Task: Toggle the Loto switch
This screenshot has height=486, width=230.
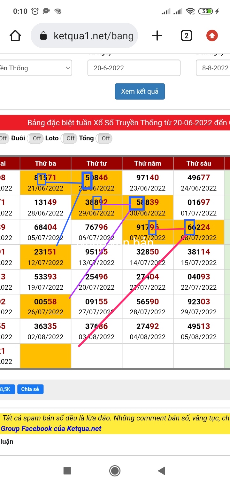Action: point(69,138)
